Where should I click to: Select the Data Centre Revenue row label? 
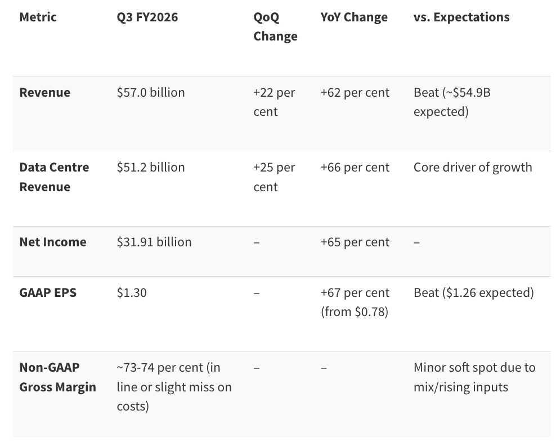[x=54, y=177]
